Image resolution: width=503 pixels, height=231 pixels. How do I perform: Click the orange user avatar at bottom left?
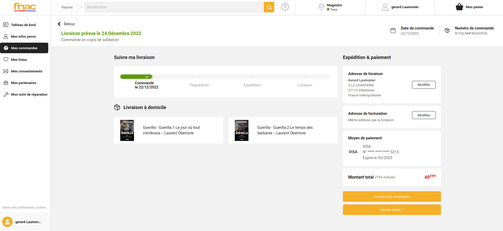pos(7,222)
